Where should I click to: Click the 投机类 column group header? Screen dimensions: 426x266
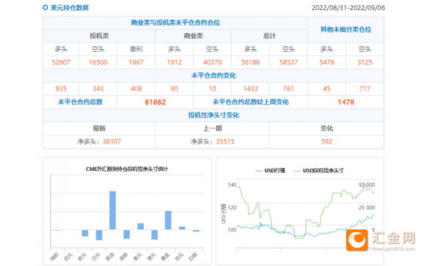[99, 36]
